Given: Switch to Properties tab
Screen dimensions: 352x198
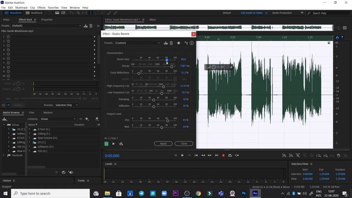Looking at the screenshot, I should coord(47,20).
